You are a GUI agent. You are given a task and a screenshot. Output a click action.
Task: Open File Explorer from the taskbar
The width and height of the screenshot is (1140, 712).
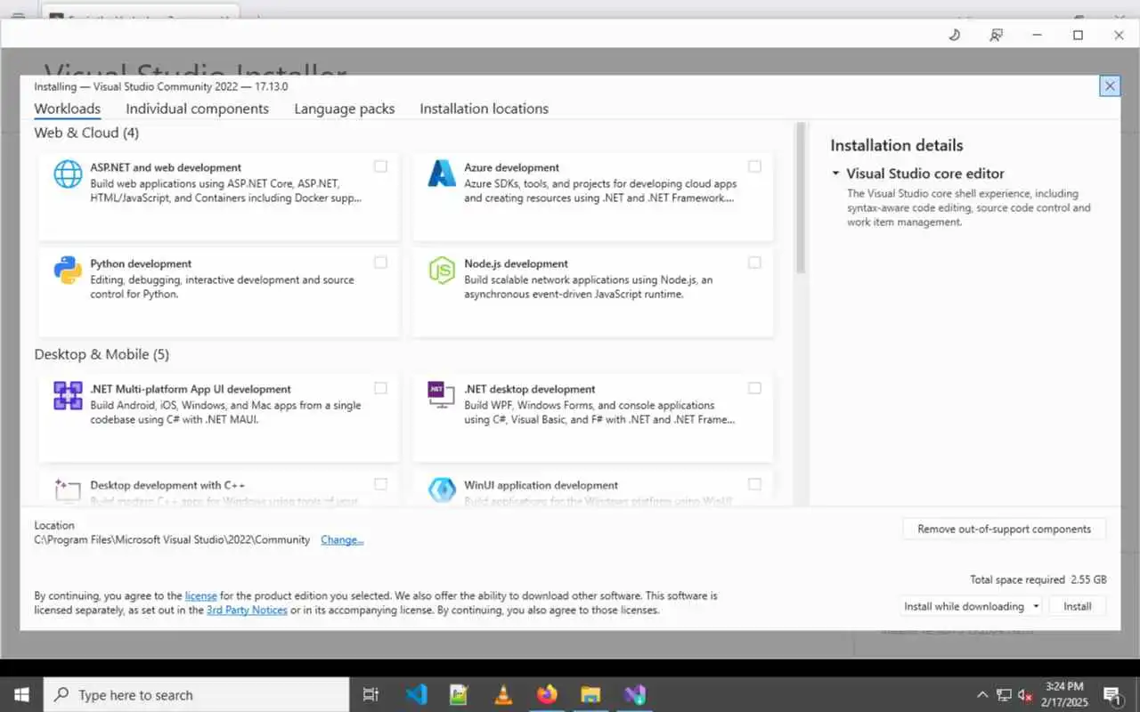coord(590,694)
